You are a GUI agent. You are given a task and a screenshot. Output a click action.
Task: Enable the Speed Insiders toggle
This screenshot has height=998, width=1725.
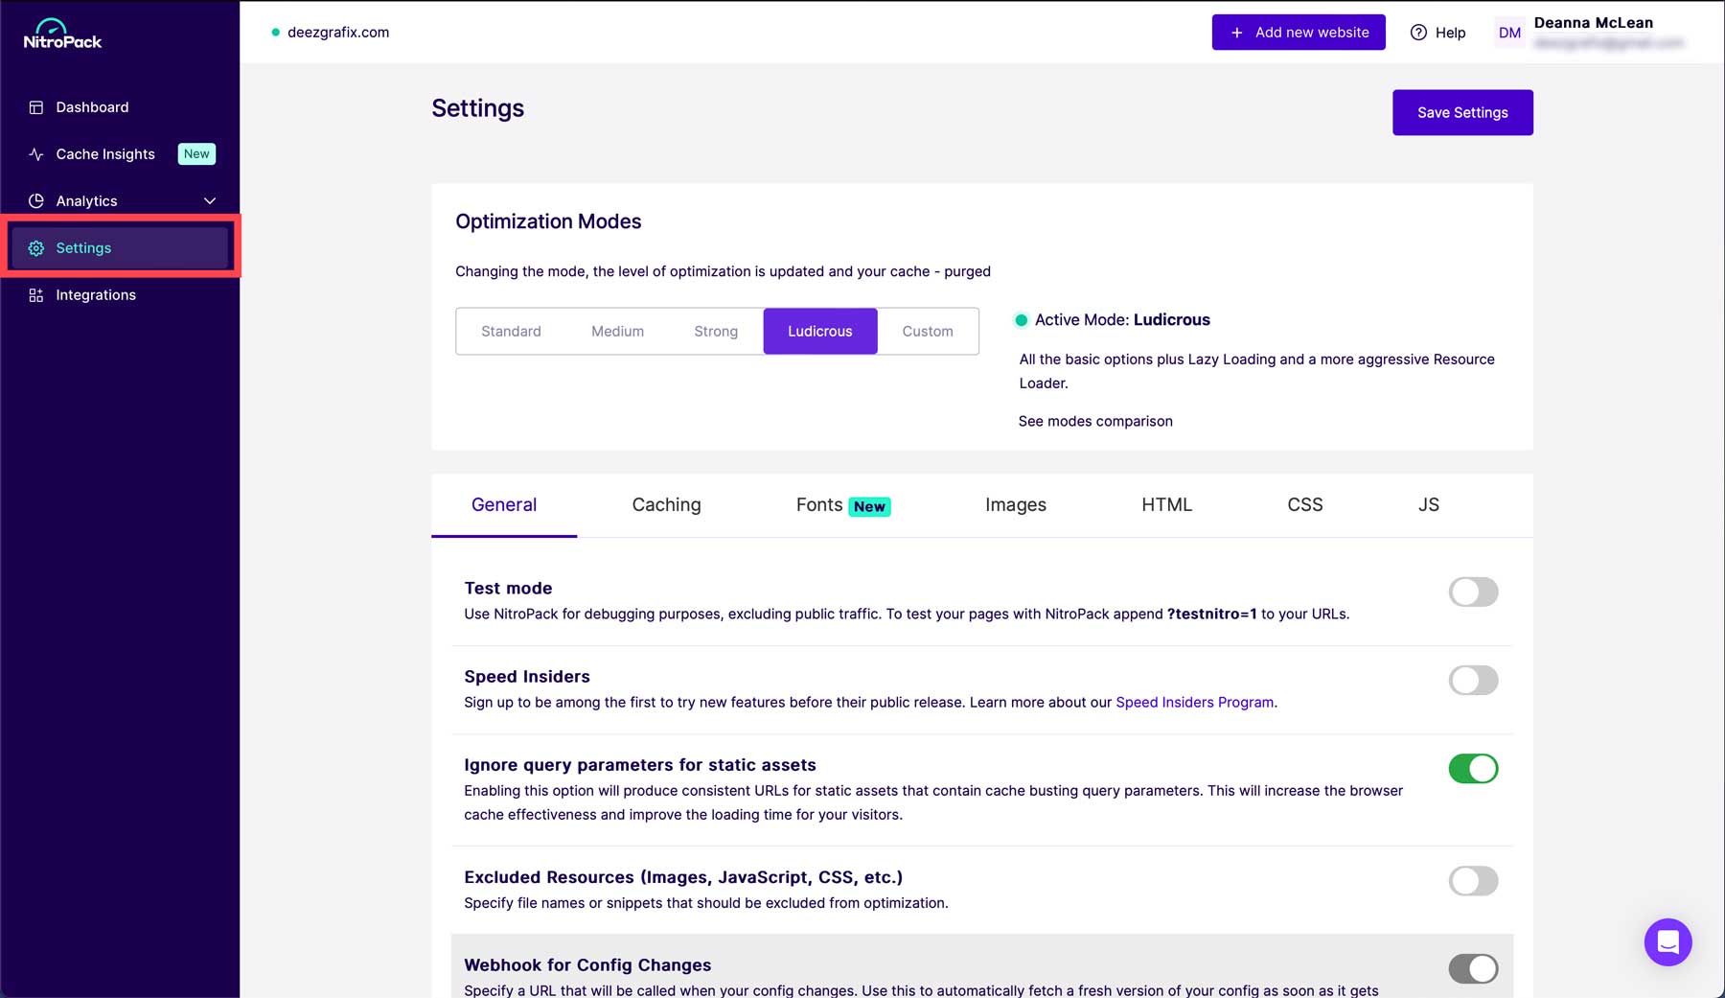pyautogui.click(x=1473, y=680)
